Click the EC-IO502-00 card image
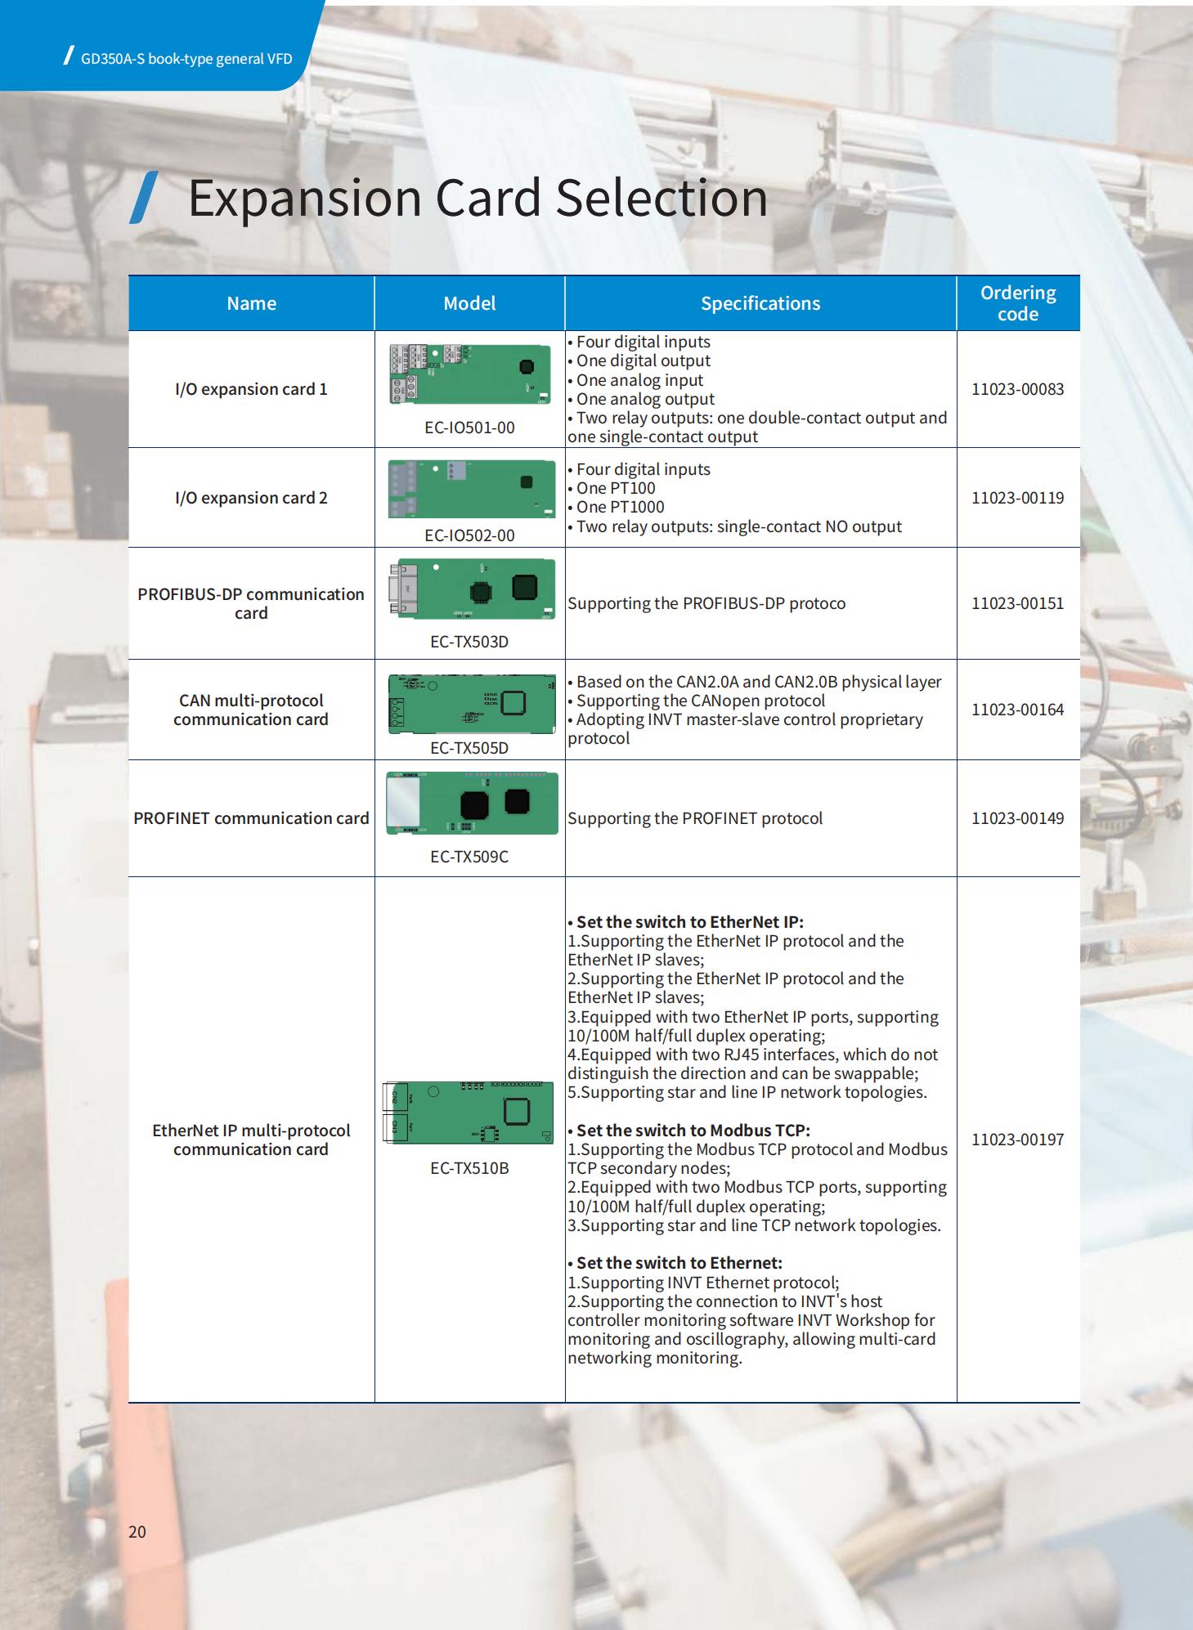Image resolution: width=1193 pixels, height=1630 pixels. (471, 487)
